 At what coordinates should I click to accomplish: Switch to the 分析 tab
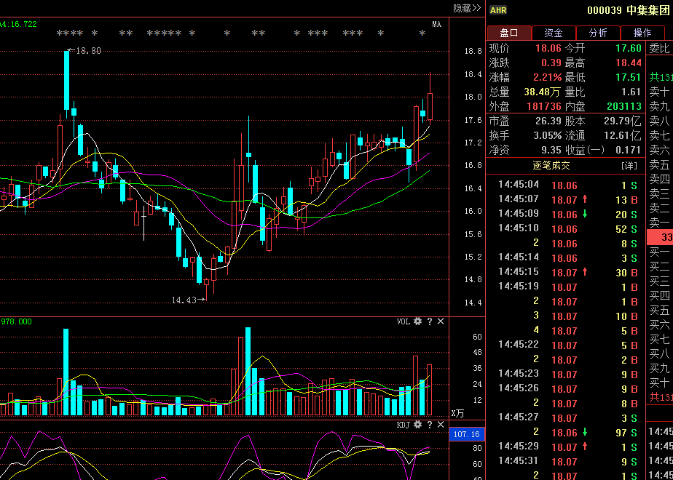[598, 33]
